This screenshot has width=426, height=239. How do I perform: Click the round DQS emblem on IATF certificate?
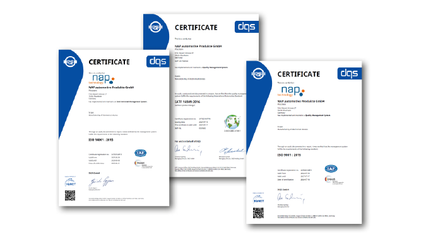pos(155,27)
